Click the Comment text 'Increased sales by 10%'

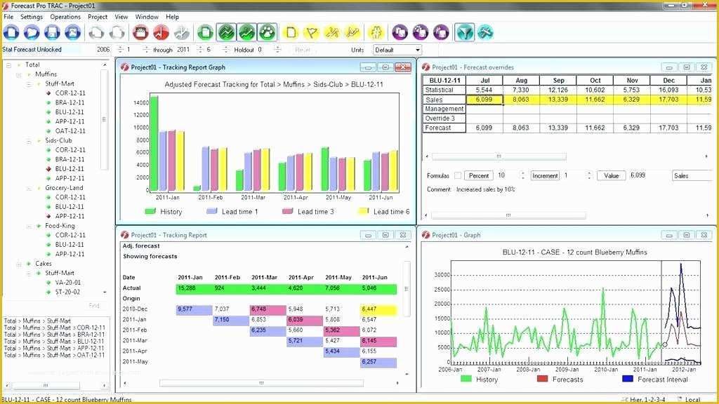(x=486, y=189)
